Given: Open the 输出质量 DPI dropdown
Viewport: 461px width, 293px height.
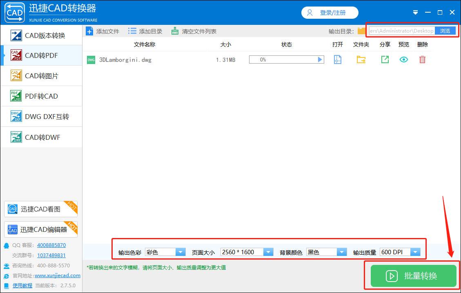Looking at the screenshot, I should pyautogui.click(x=415, y=252).
